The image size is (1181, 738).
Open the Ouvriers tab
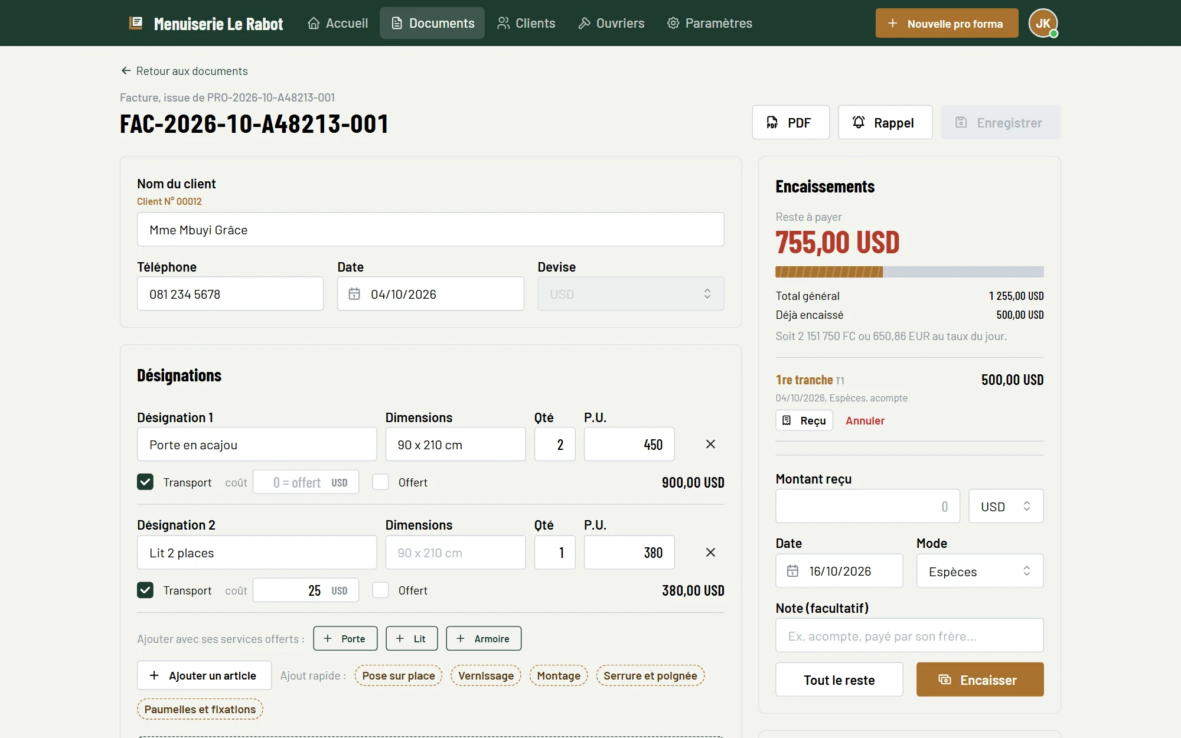[x=611, y=23]
